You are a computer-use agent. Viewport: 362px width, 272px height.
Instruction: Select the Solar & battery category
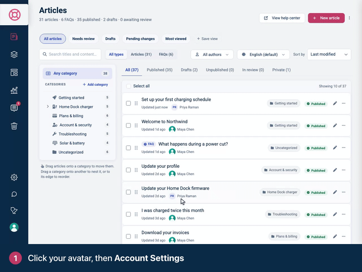coord(77,143)
